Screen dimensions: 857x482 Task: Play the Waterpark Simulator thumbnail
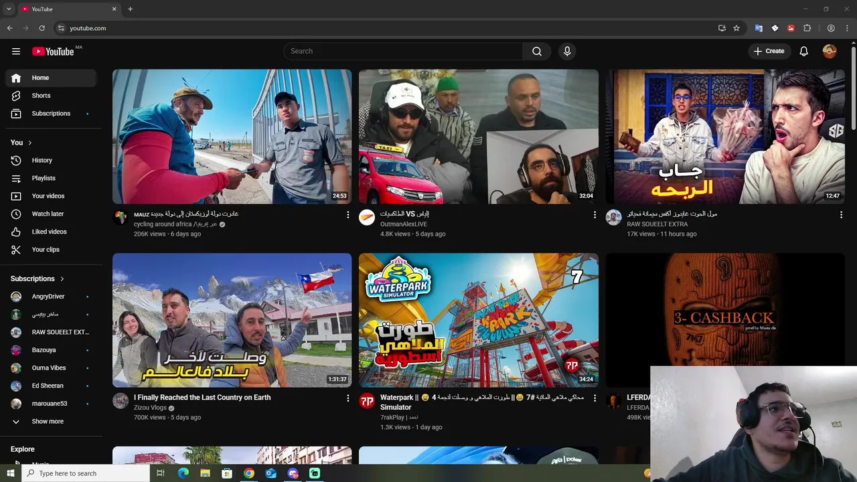(x=479, y=320)
